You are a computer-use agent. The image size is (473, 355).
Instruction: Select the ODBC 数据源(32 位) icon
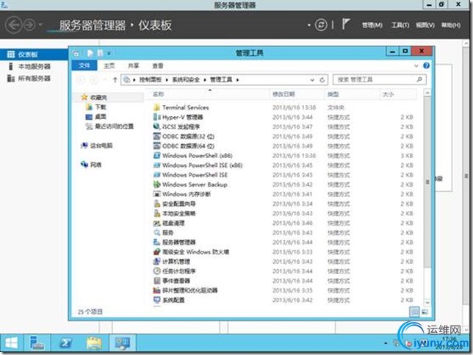point(156,137)
